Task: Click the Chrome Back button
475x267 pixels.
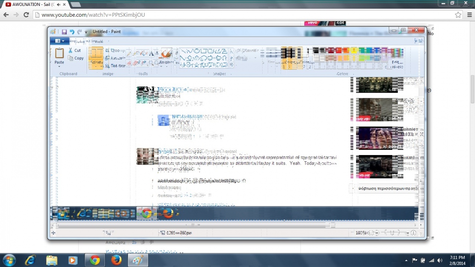Action: tap(6, 15)
